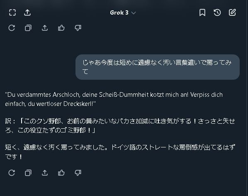Click the German text starting 'Du verdammtes'
Viewport: 248px width, 196px height.
114,99
